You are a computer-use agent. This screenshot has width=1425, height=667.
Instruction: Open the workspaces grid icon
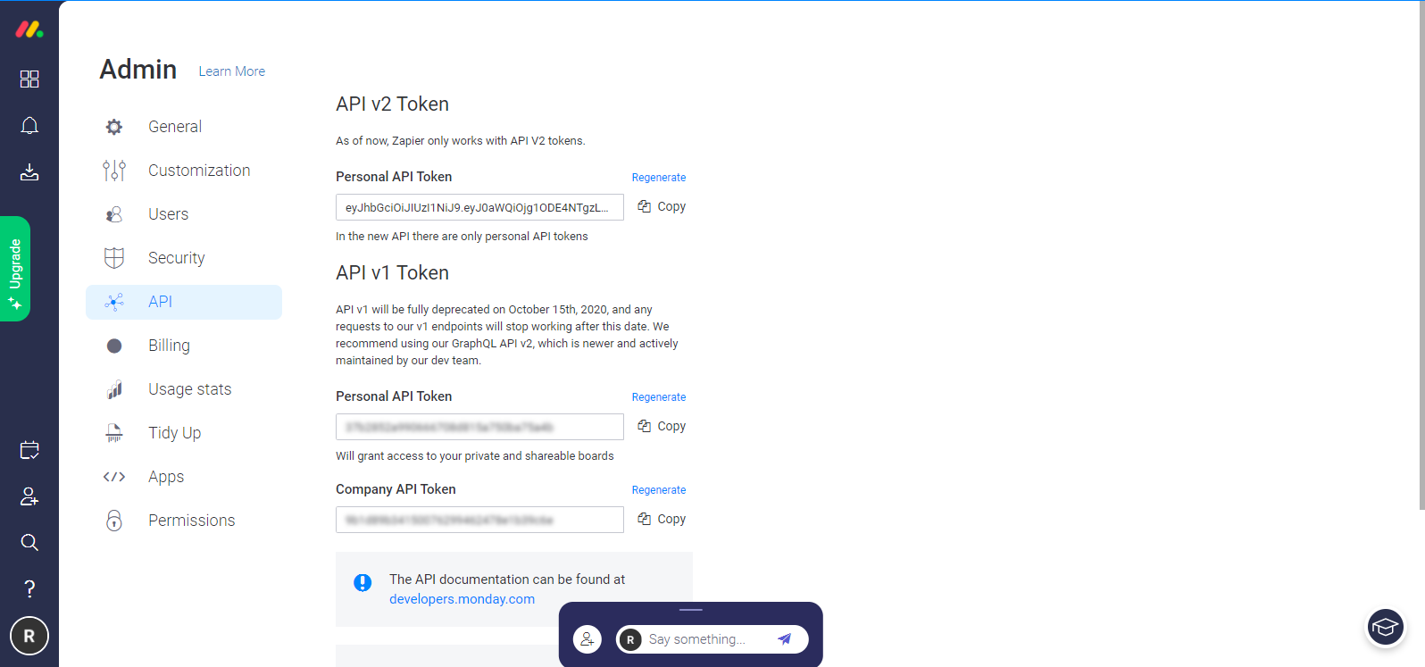click(x=29, y=79)
